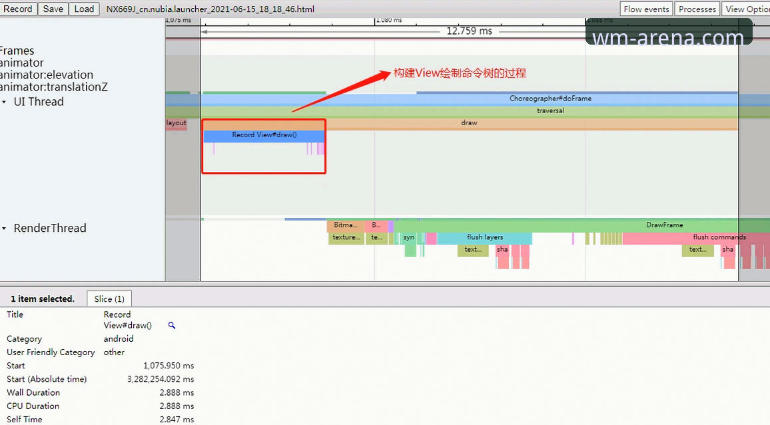770x425 pixels.
Task: Click the magnifier icon next to Record View#draw()
Action: pos(171,325)
